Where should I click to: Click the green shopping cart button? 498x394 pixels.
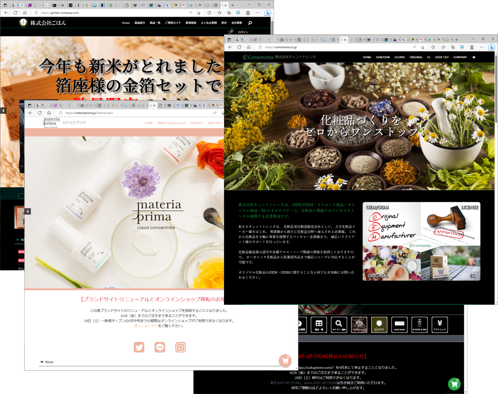coord(454,384)
